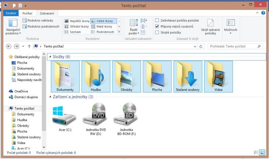
Task: Go back with the back arrow
Action: tap(8, 46)
